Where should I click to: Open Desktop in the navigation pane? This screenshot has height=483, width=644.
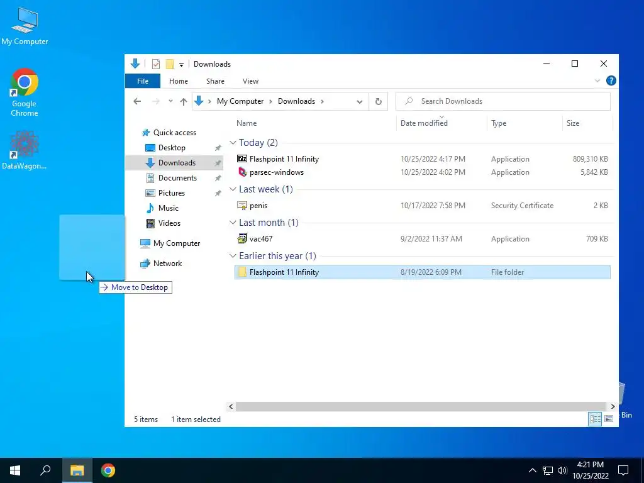172,148
